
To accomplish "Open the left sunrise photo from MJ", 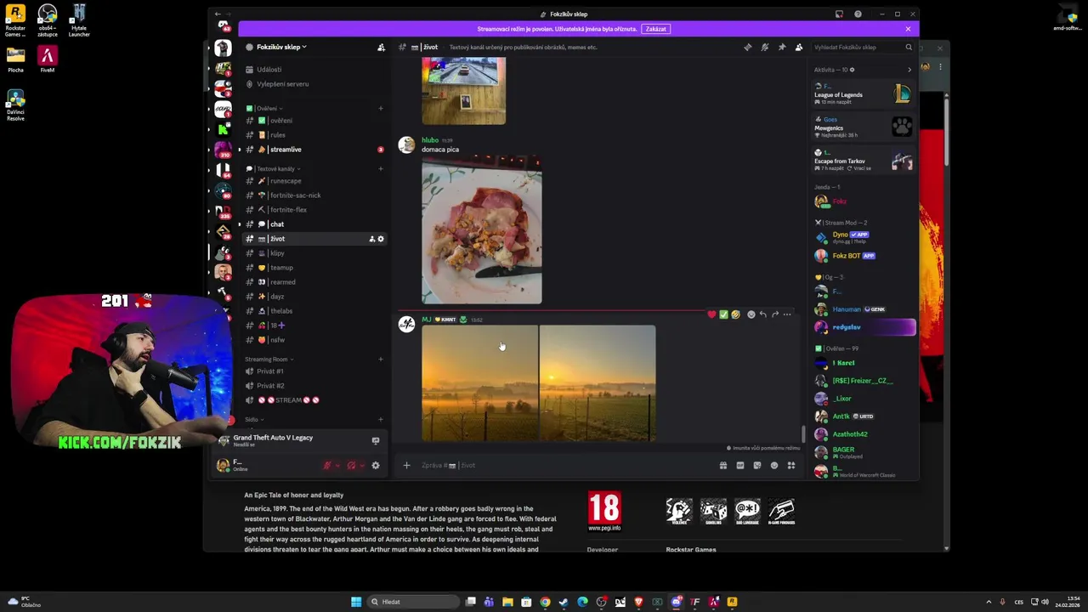I will tap(479, 383).
